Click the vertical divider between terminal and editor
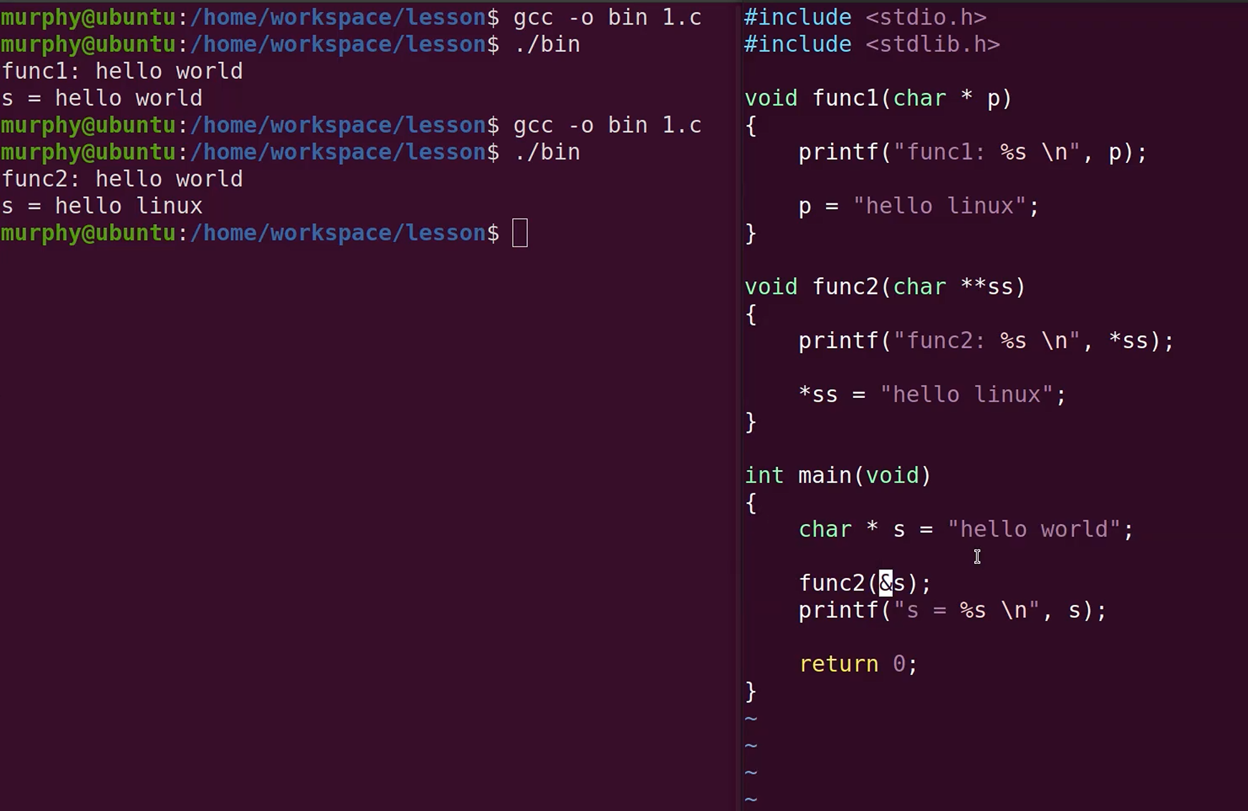Image resolution: width=1248 pixels, height=811 pixels. (x=740, y=405)
